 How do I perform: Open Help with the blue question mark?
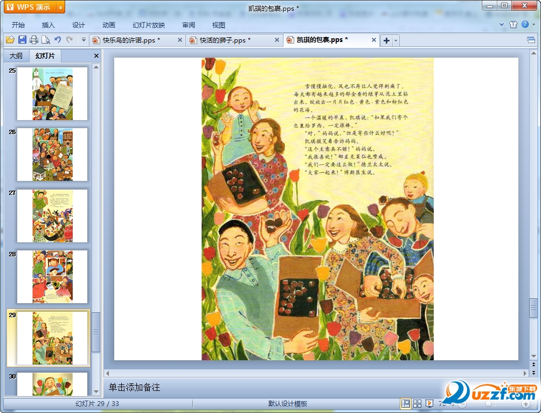tap(525, 24)
